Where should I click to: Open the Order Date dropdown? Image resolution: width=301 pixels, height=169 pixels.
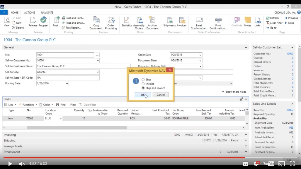[x=200, y=55]
